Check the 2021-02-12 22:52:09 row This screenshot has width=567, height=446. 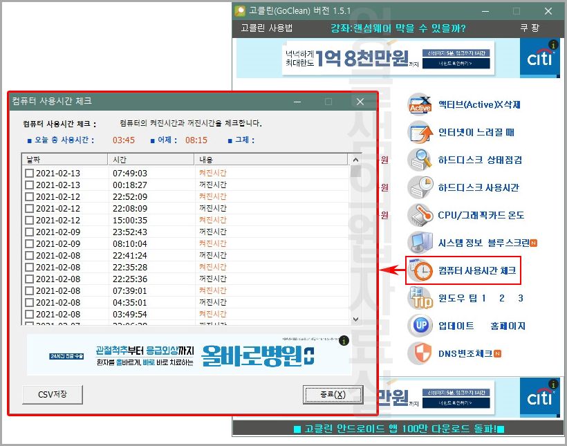click(x=29, y=197)
